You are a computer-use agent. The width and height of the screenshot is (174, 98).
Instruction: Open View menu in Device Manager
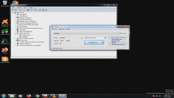[x=25, y=8]
